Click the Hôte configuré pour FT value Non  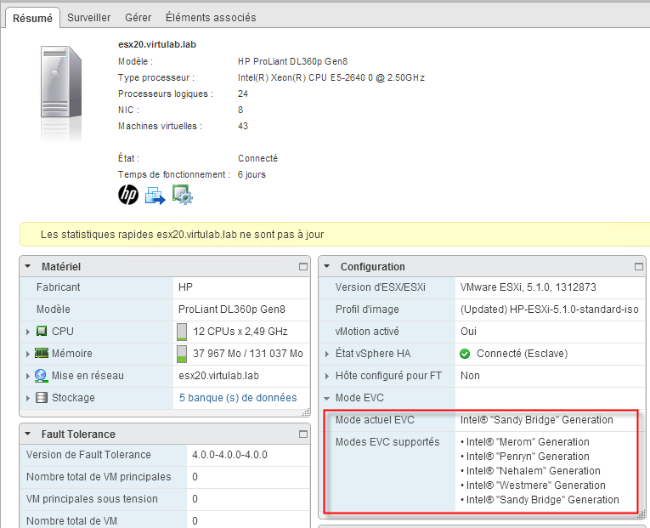pyautogui.click(x=470, y=375)
